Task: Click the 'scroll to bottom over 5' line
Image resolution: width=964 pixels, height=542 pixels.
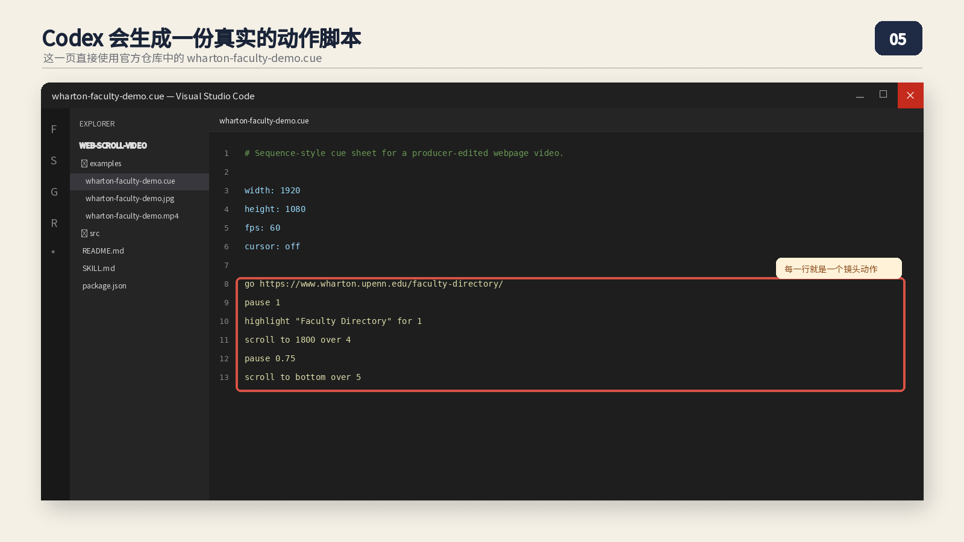Action: click(x=302, y=378)
